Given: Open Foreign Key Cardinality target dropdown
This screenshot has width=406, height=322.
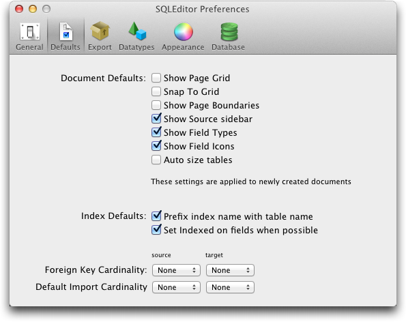Looking at the screenshot, I should (230, 270).
